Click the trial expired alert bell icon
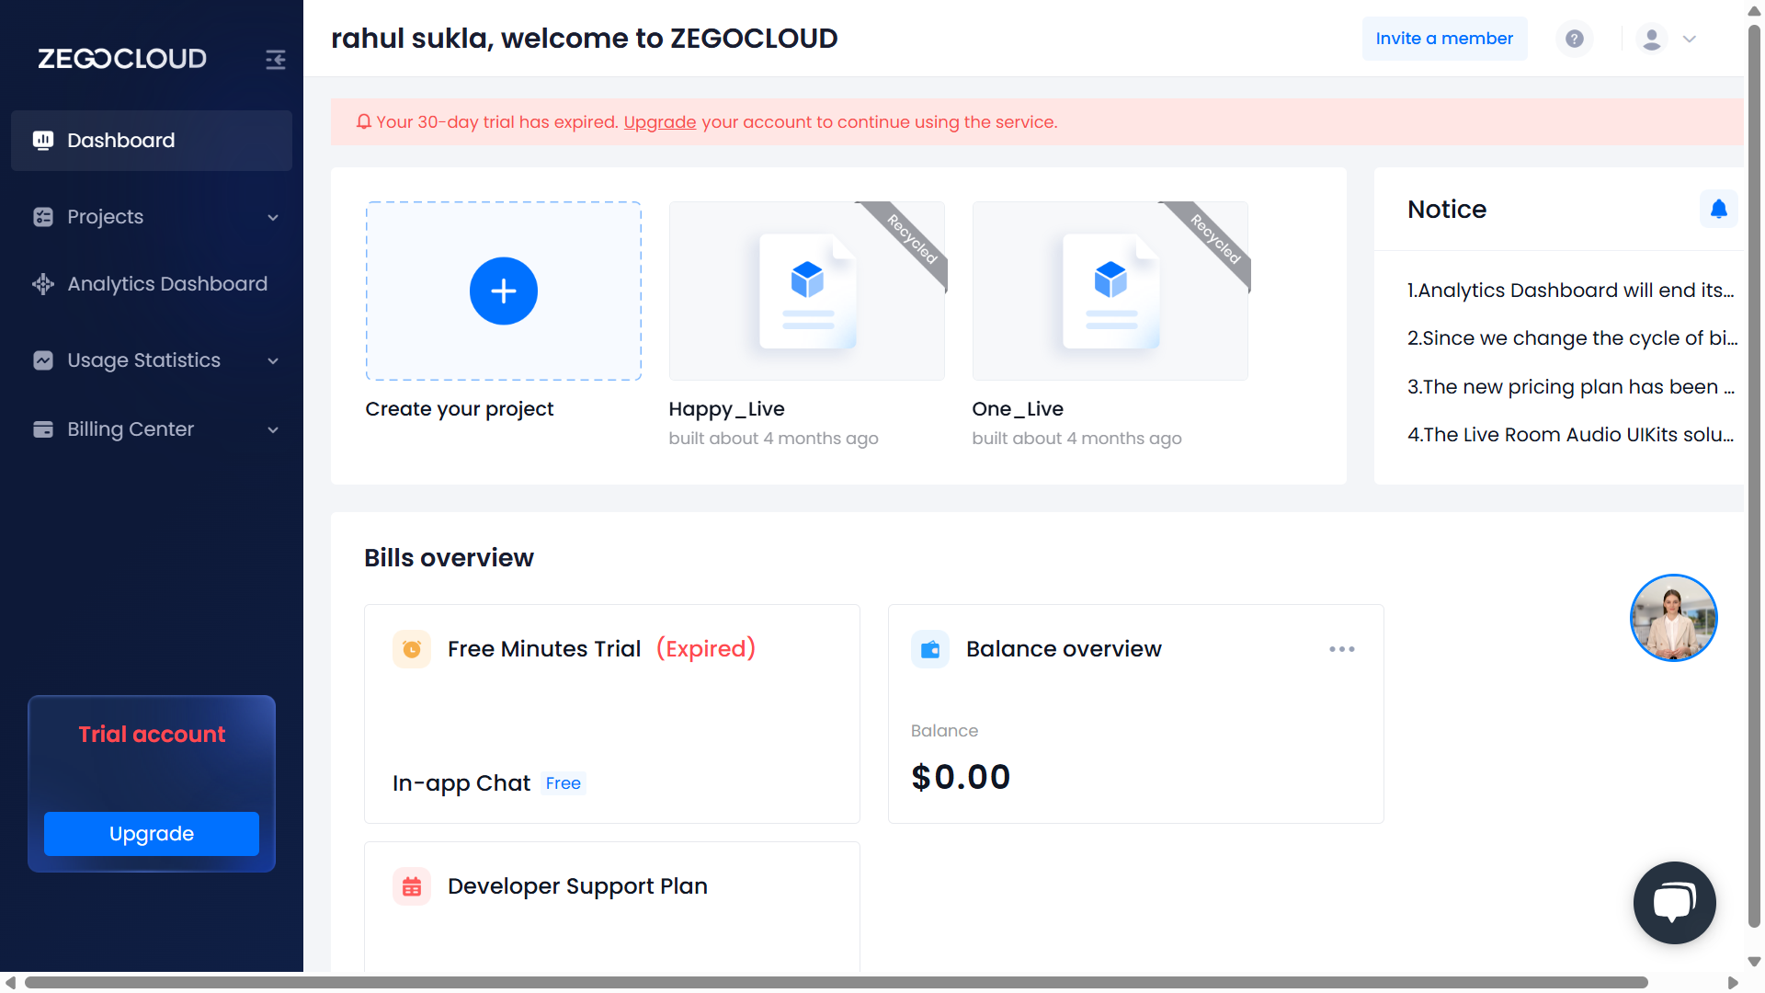 click(364, 121)
